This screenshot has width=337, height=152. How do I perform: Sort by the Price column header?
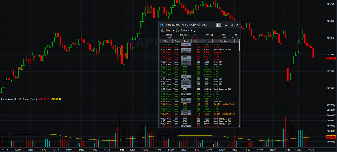coord(186,41)
